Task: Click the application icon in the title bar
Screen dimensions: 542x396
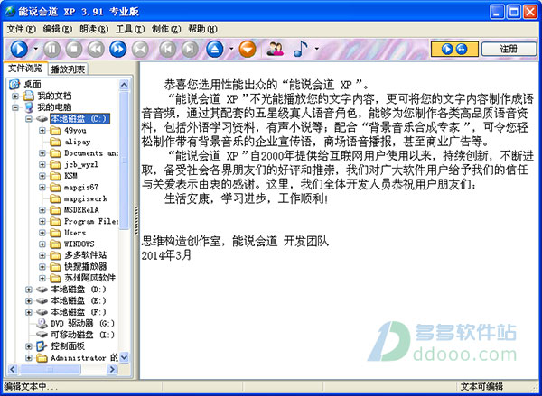Action: click(10, 12)
